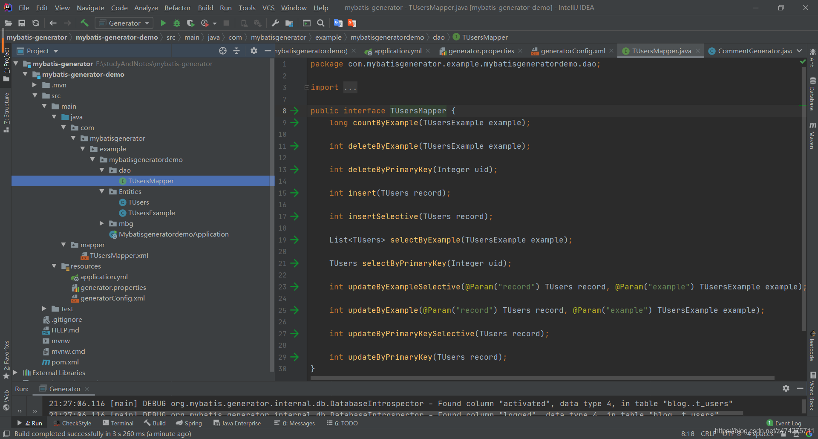Close the generator.properties editor tab
818x439 pixels.
pos(520,51)
